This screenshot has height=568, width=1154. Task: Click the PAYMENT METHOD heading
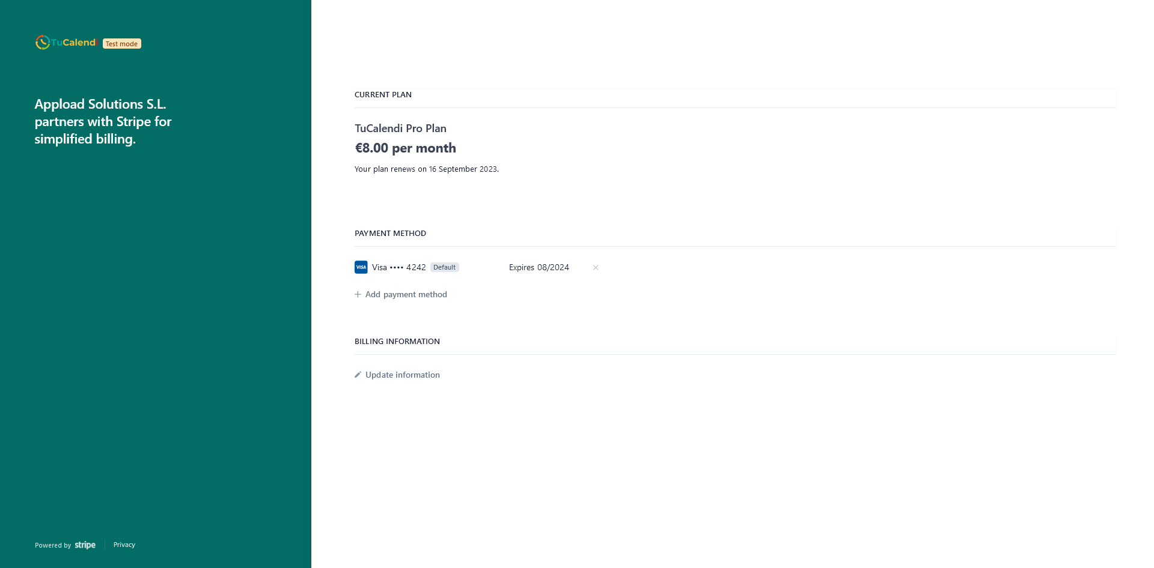(390, 234)
